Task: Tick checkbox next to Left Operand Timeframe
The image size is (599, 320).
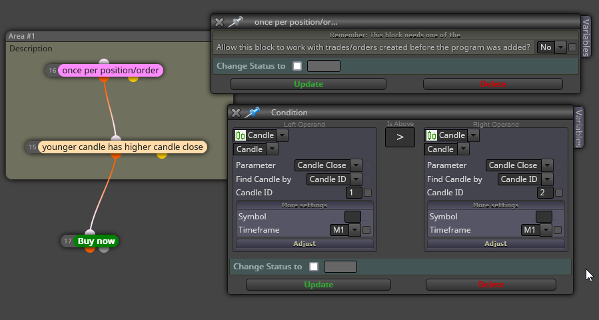Action: pyautogui.click(x=366, y=230)
